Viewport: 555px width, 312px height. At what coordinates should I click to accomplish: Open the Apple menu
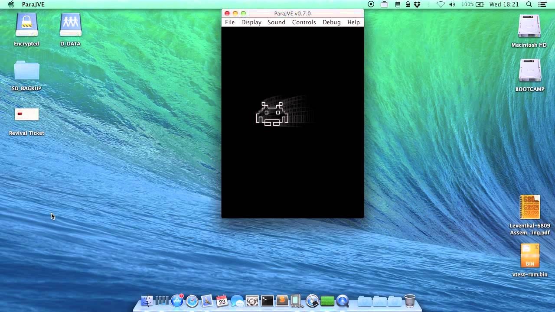11,4
